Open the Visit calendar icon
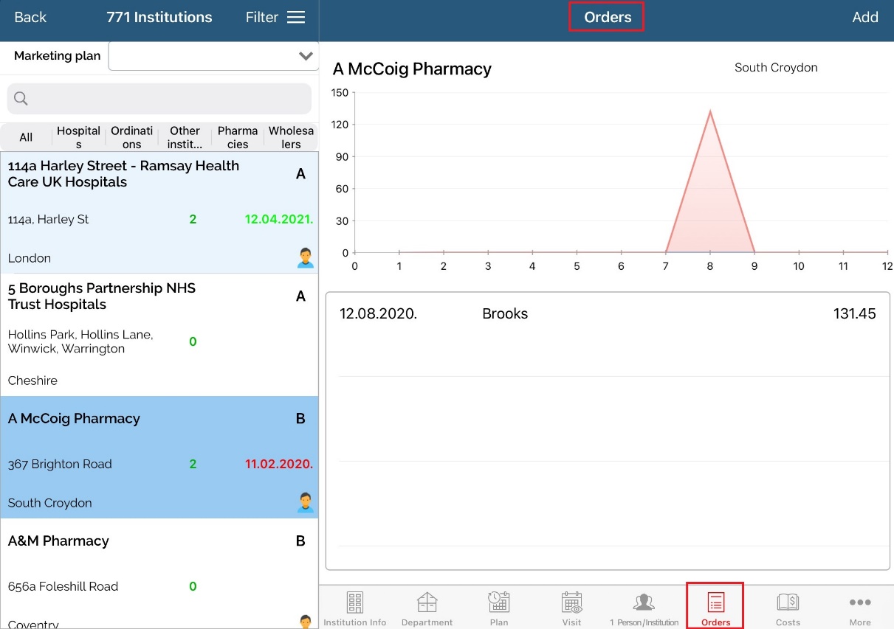Image resolution: width=894 pixels, height=629 pixels. point(571,602)
